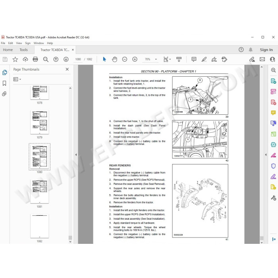Select the Tractor TC48DA document tab
The width and height of the screenshot is (278, 278).
tap(55, 50)
